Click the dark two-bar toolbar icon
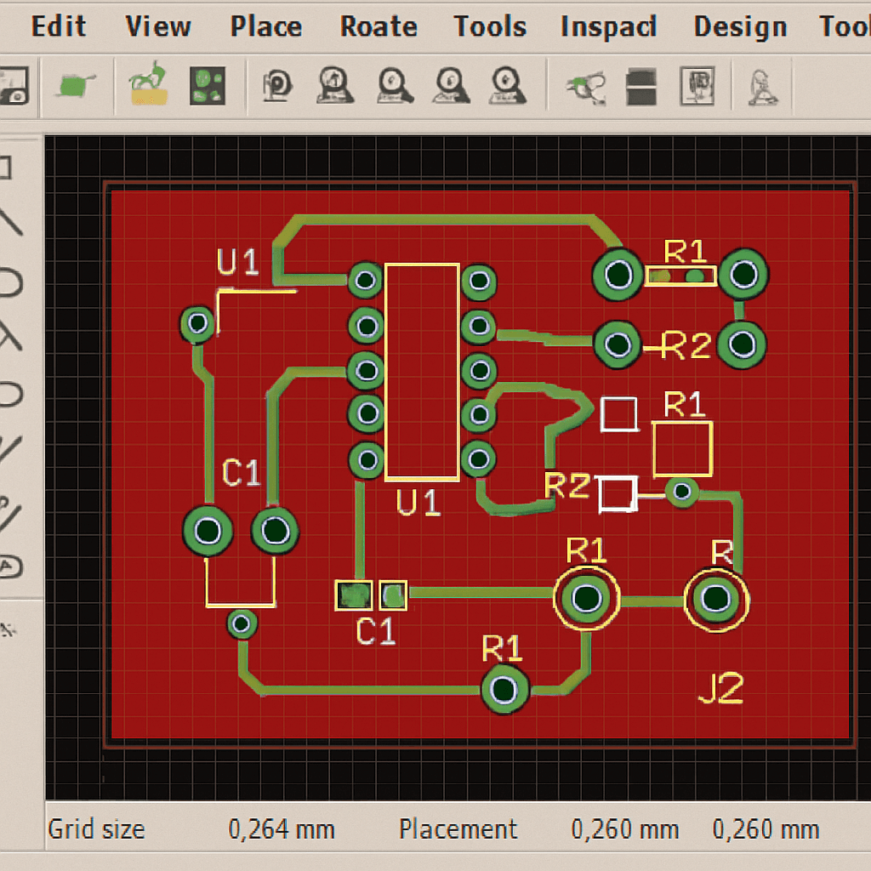Viewport: 871px width, 871px height. pos(642,85)
